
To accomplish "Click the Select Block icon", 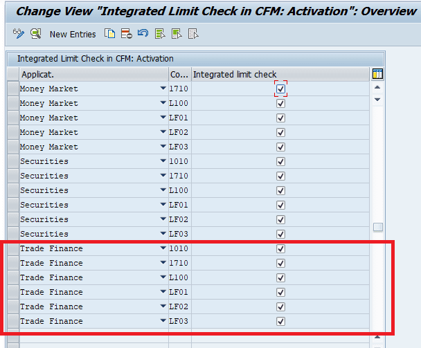I will (x=177, y=34).
